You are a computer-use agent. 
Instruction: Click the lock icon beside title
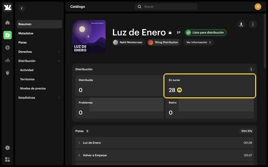pyautogui.click(x=170, y=32)
